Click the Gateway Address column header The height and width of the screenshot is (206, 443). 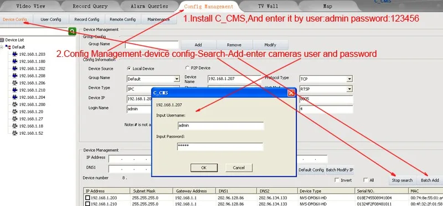(194, 191)
